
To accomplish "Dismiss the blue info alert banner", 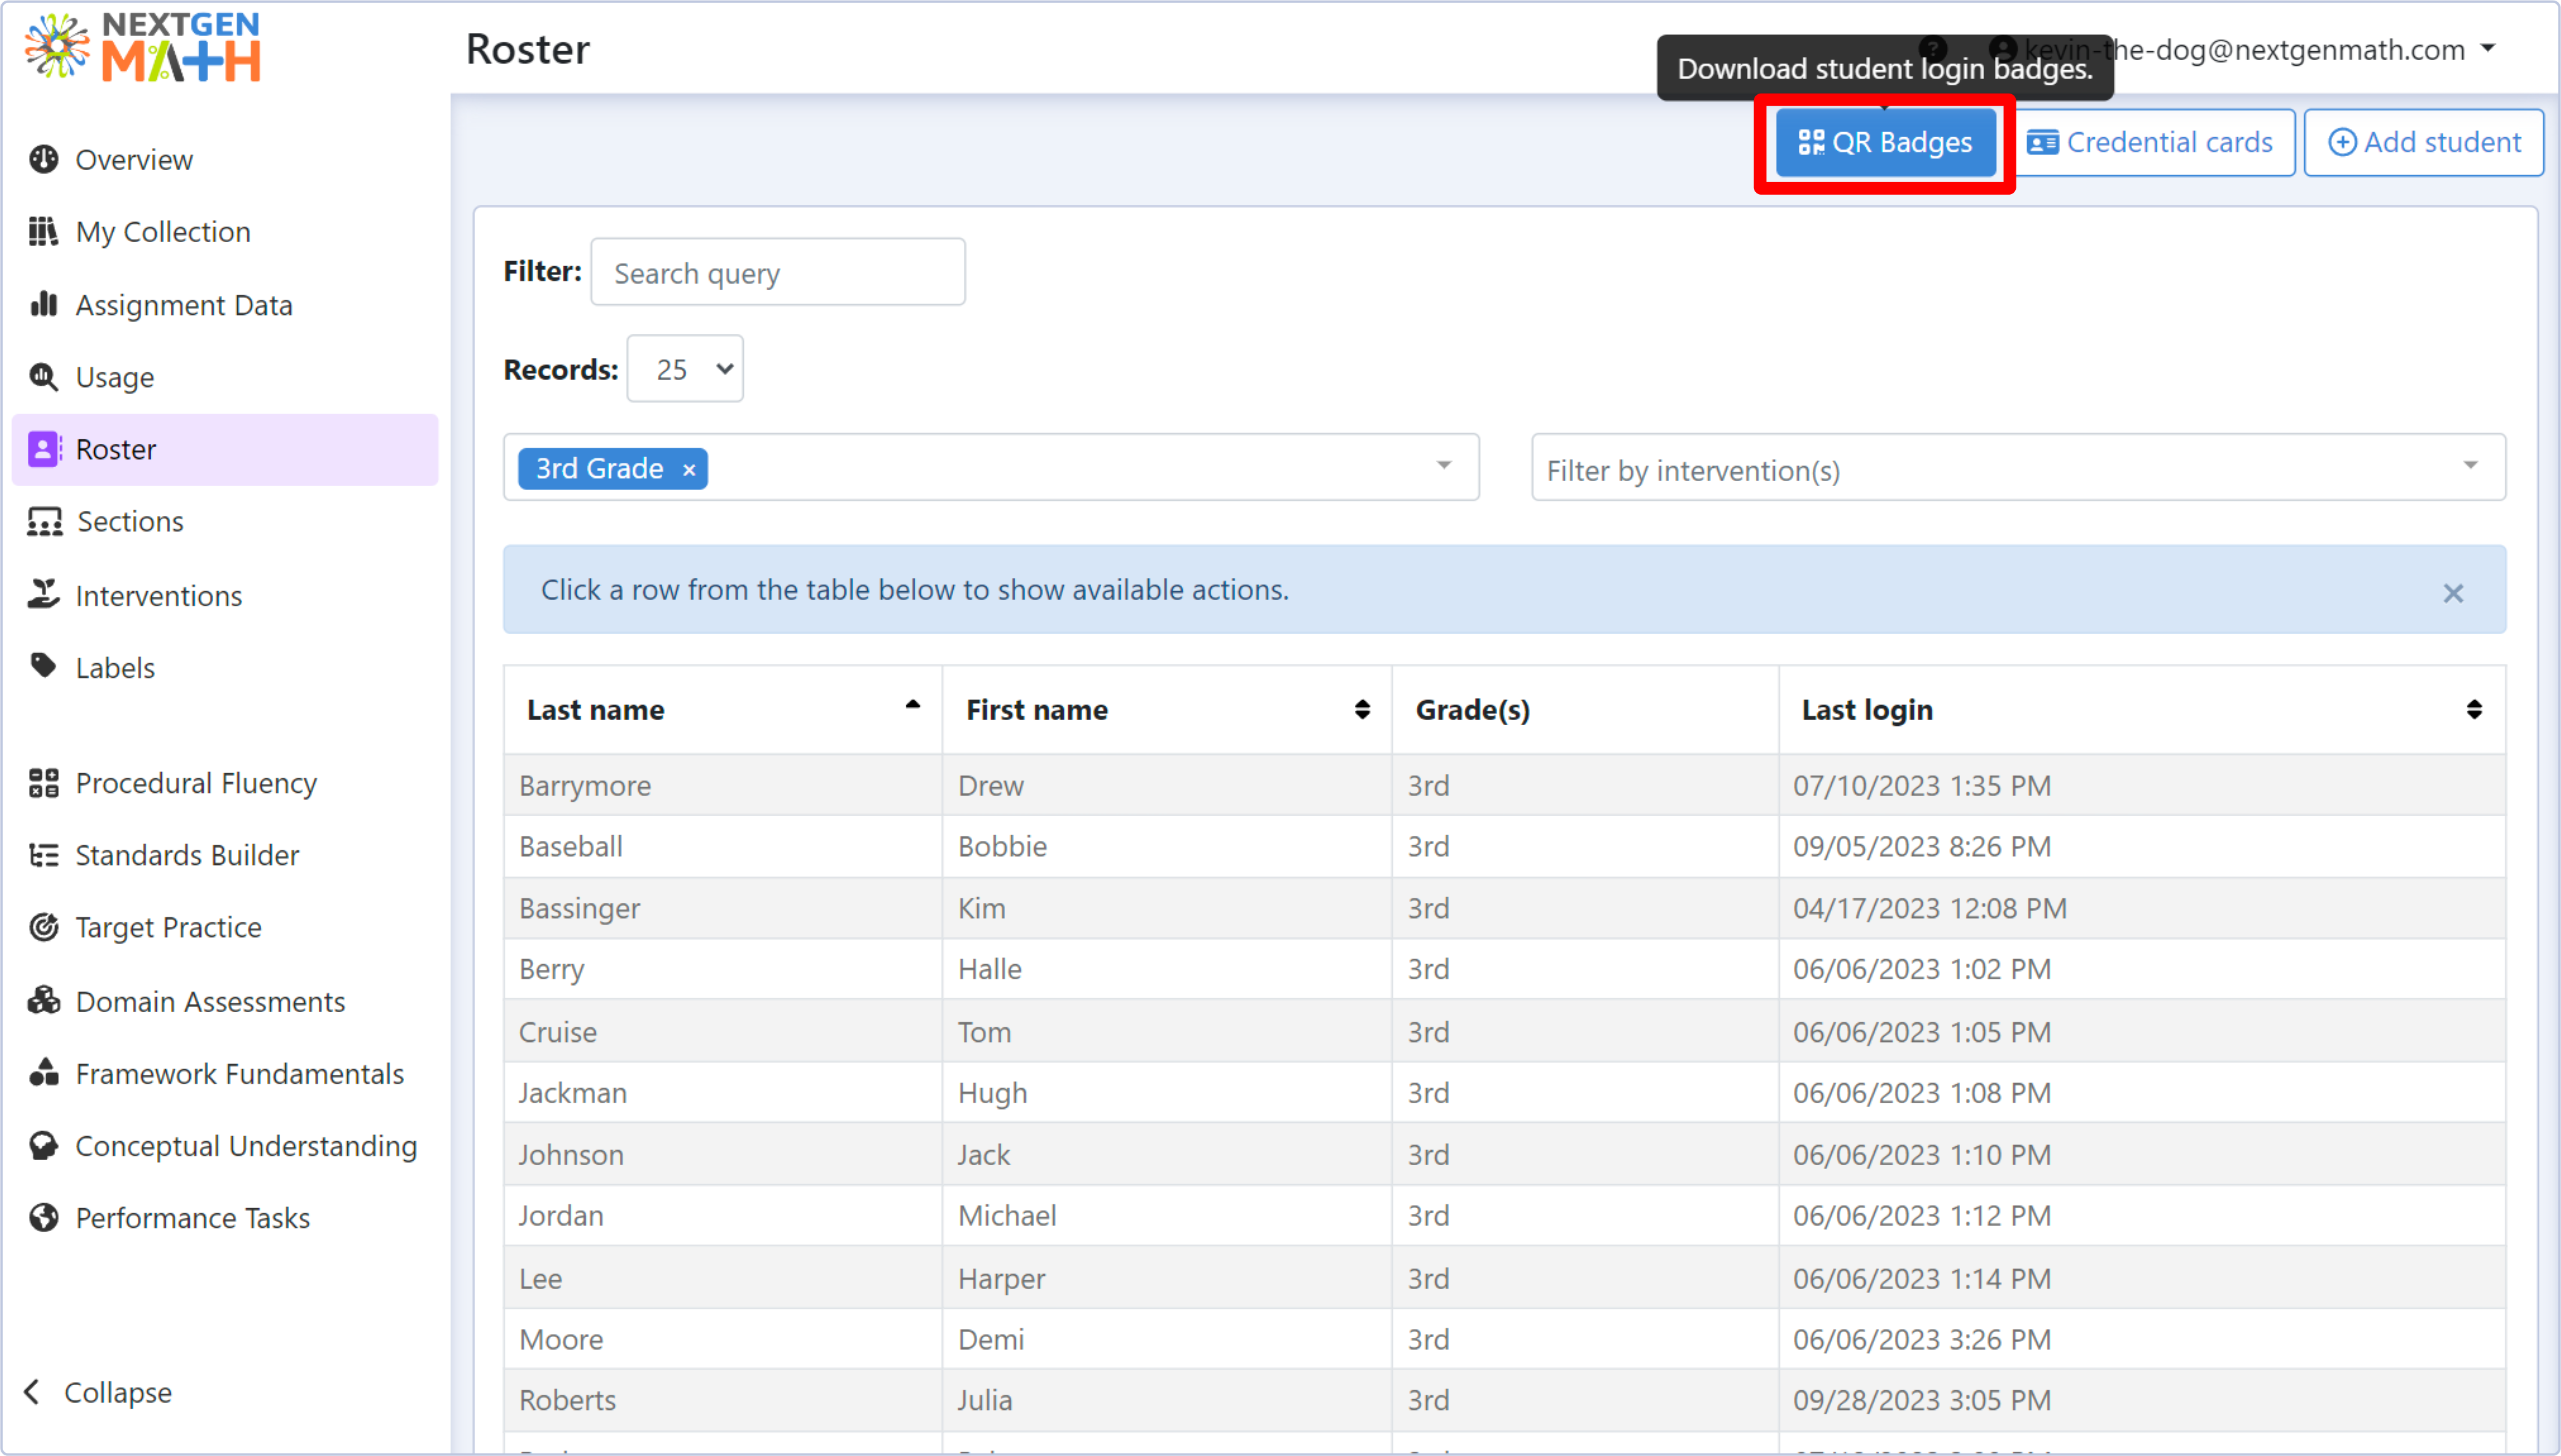I will click(x=2453, y=593).
